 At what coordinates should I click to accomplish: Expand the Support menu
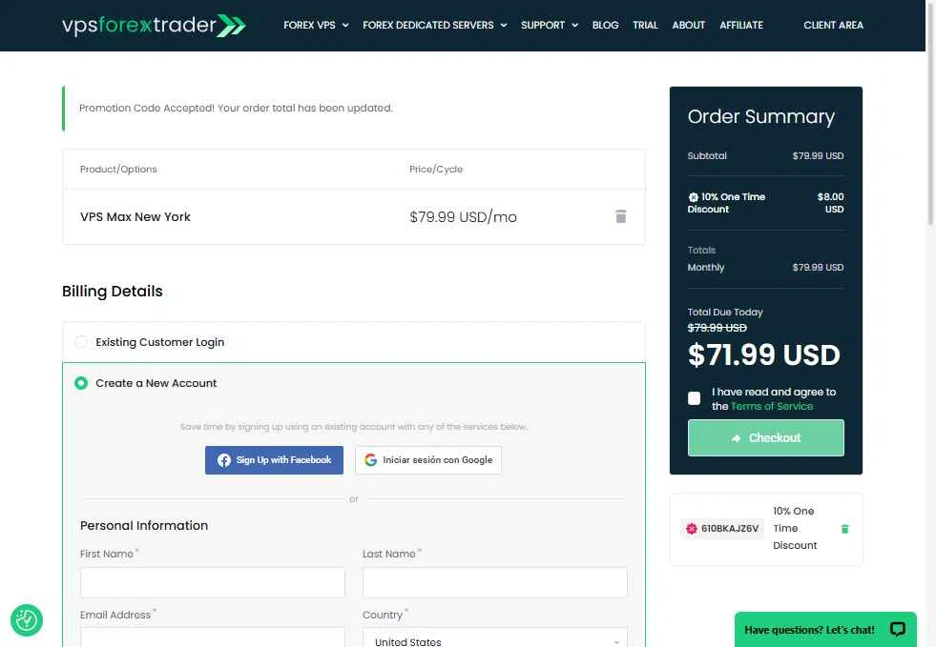pos(550,25)
